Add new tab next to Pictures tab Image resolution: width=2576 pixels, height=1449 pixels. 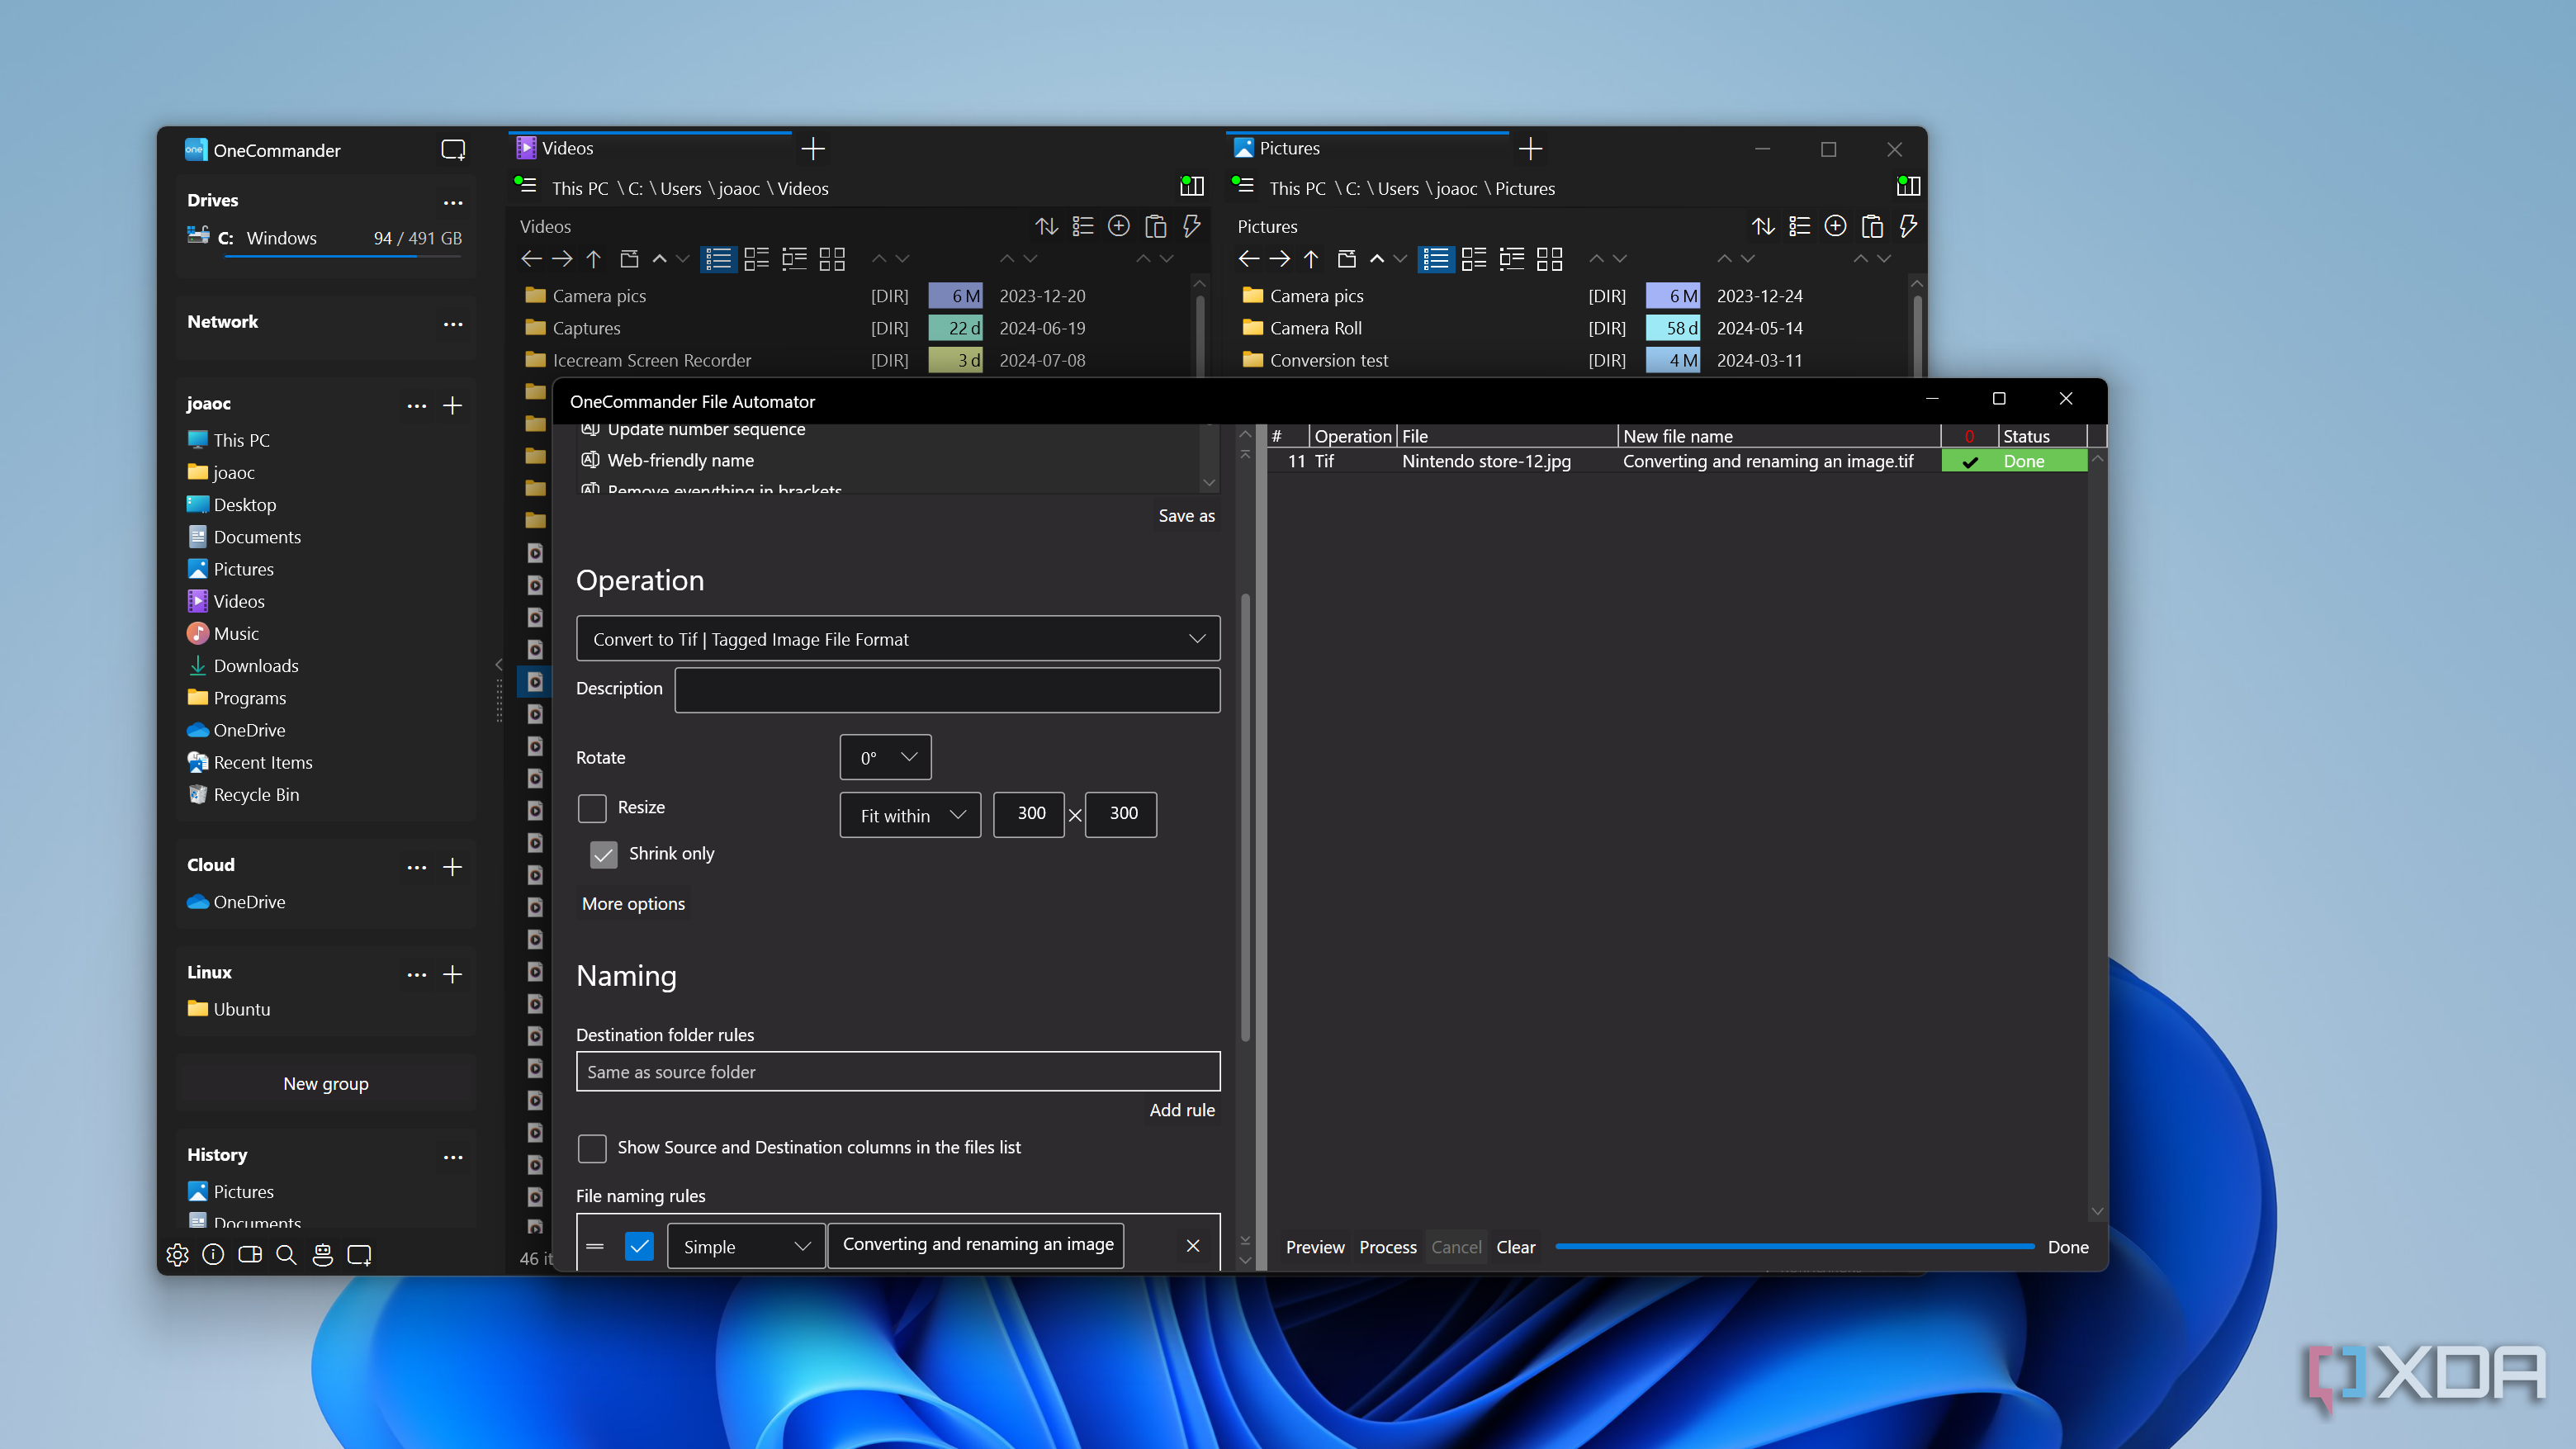(1530, 149)
